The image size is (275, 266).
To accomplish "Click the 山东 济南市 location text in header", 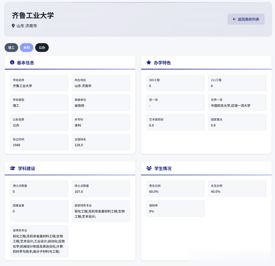I will pos(27,26).
